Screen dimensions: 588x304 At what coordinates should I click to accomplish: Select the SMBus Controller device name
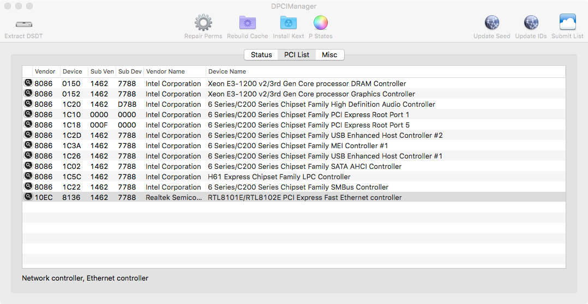point(298,187)
